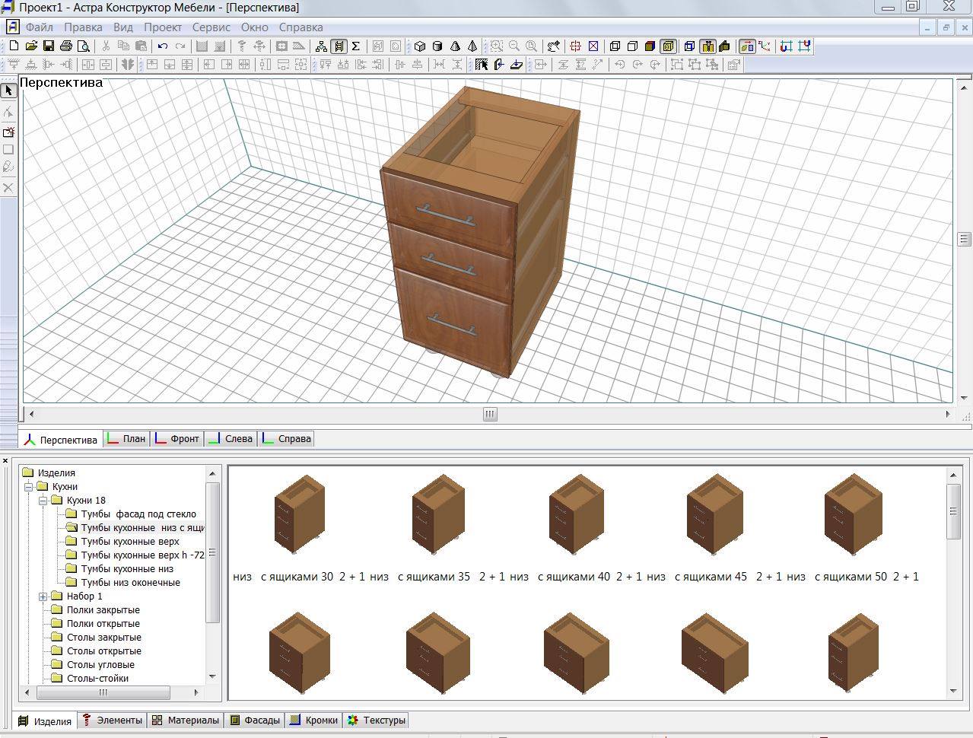The height and width of the screenshot is (738, 973).
Task: Switch to the Фронт view tab
Action: coord(177,439)
